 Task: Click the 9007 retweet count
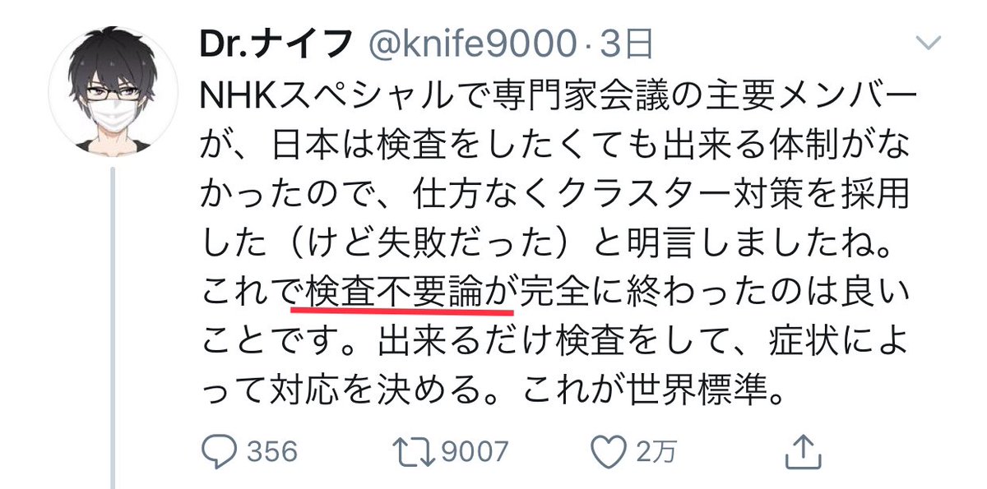tap(475, 451)
